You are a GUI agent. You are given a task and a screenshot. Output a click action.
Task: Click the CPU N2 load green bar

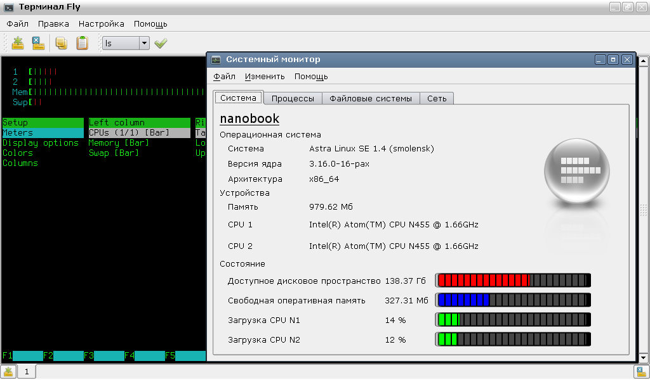click(513, 339)
